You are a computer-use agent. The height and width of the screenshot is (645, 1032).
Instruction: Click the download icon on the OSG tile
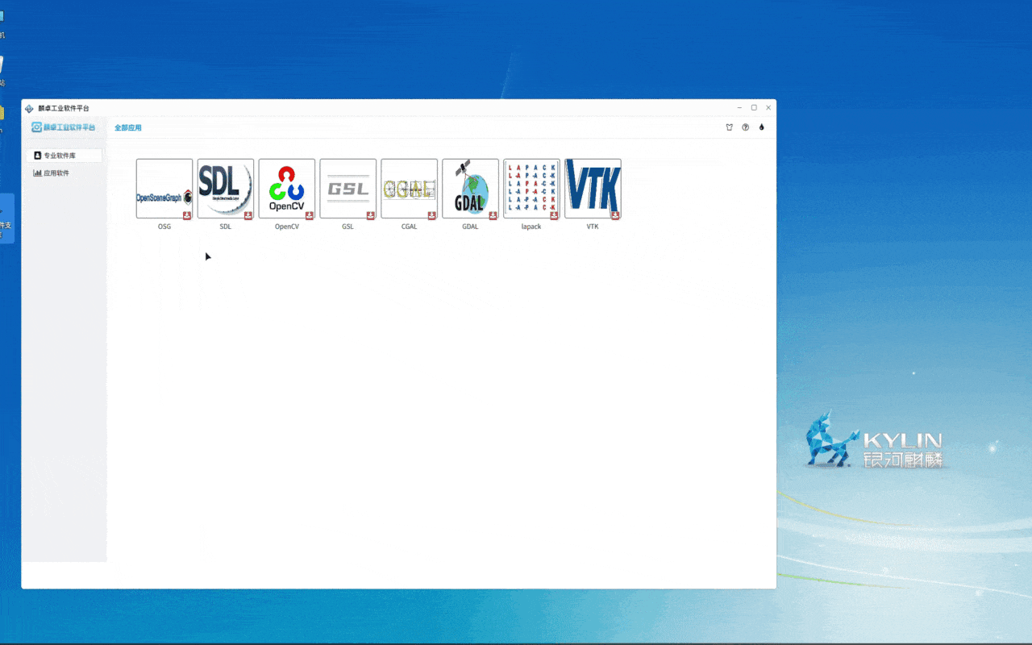(187, 215)
